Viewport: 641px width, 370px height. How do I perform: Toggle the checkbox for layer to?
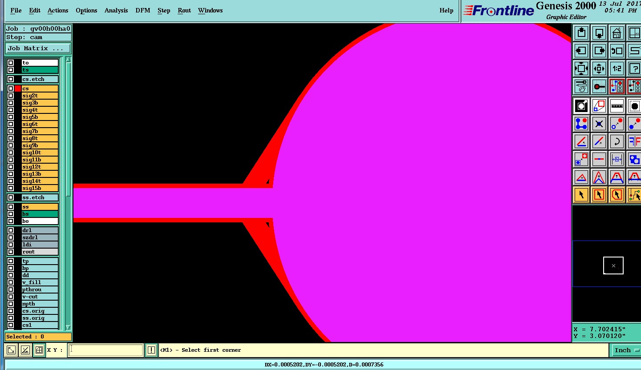(x=11, y=63)
